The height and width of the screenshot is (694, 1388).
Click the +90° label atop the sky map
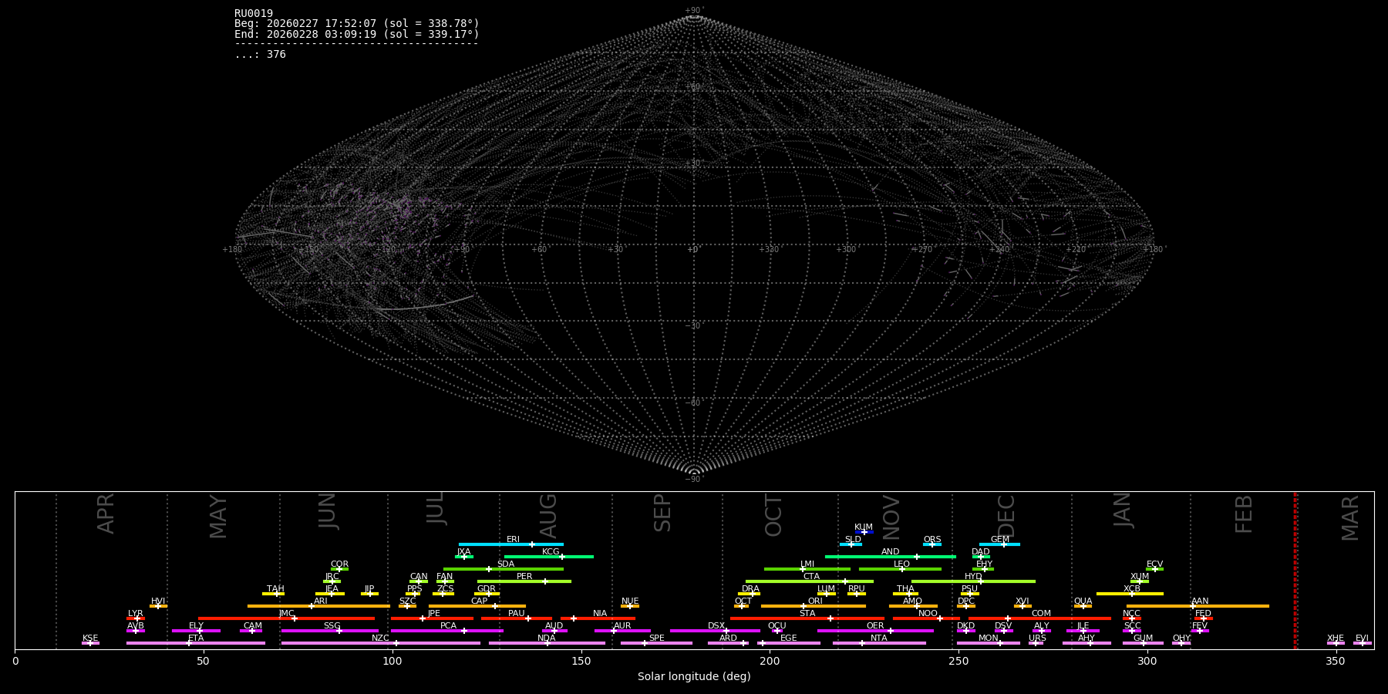click(694, 10)
